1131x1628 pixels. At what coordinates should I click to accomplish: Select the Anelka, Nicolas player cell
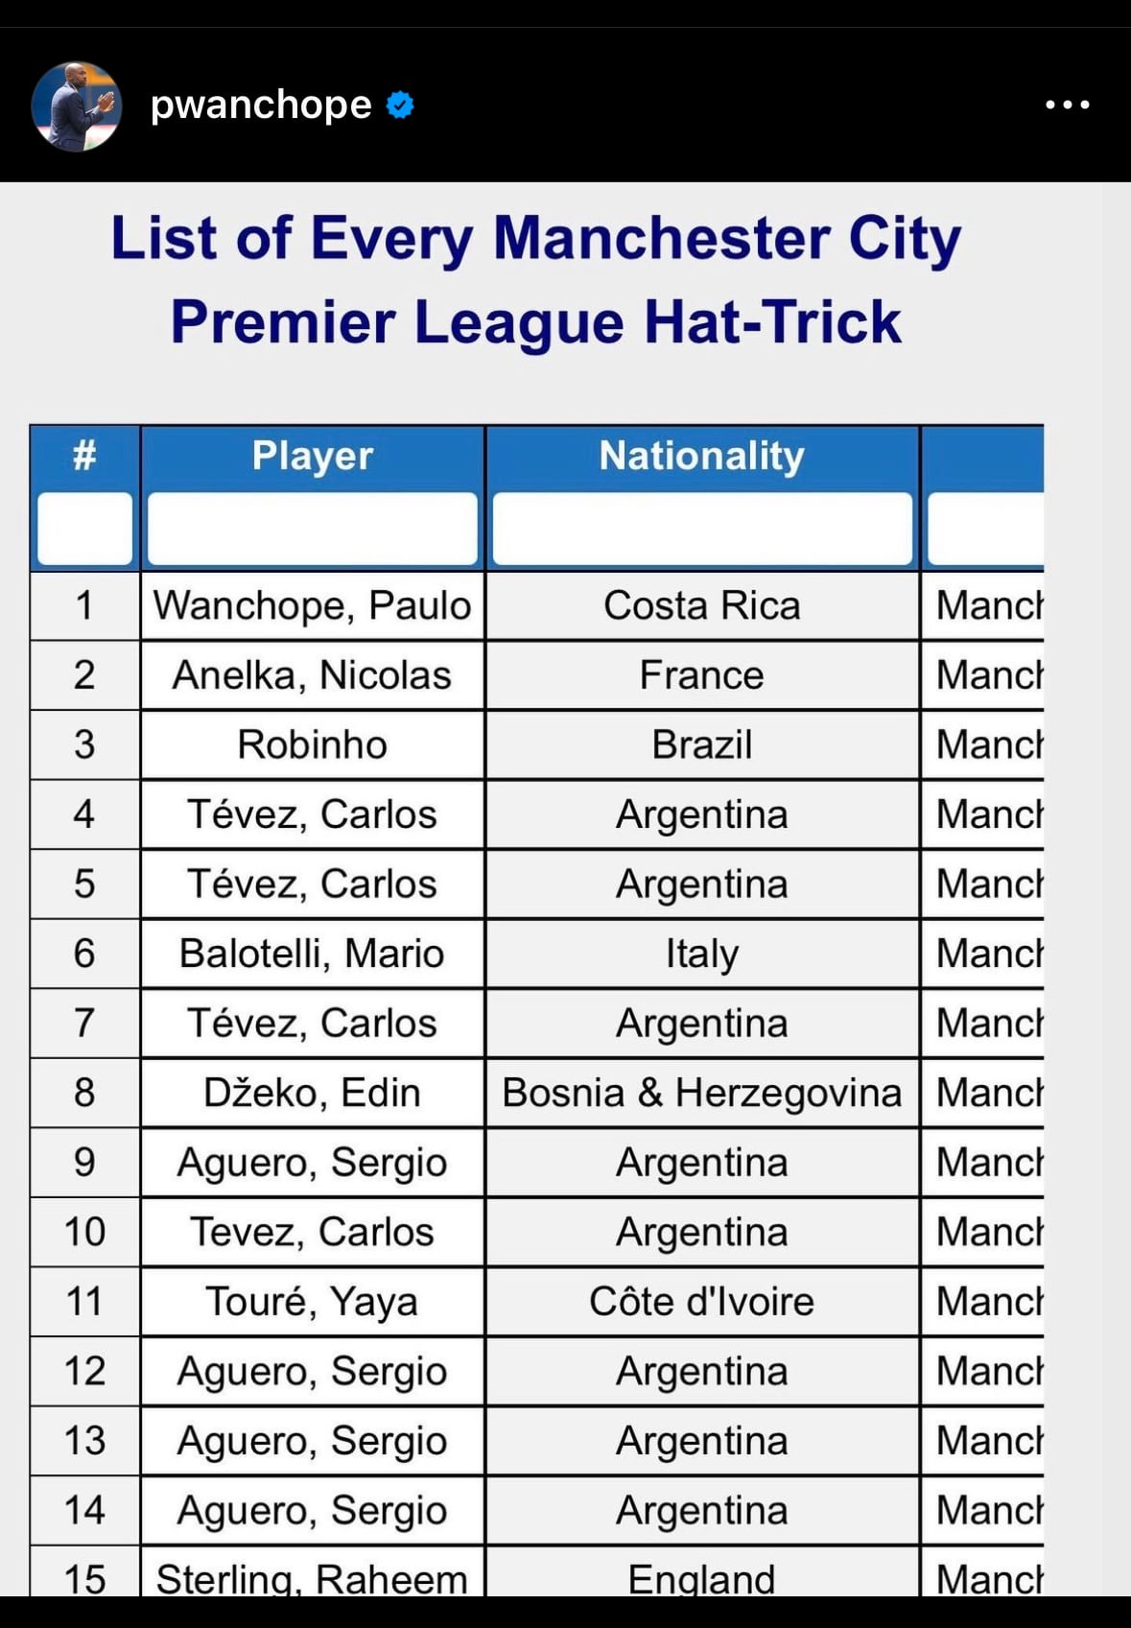(x=313, y=675)
